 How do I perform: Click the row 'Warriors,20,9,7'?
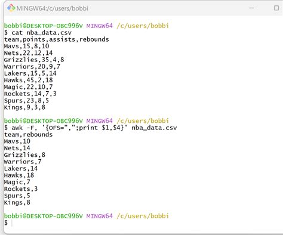[32, 66]
